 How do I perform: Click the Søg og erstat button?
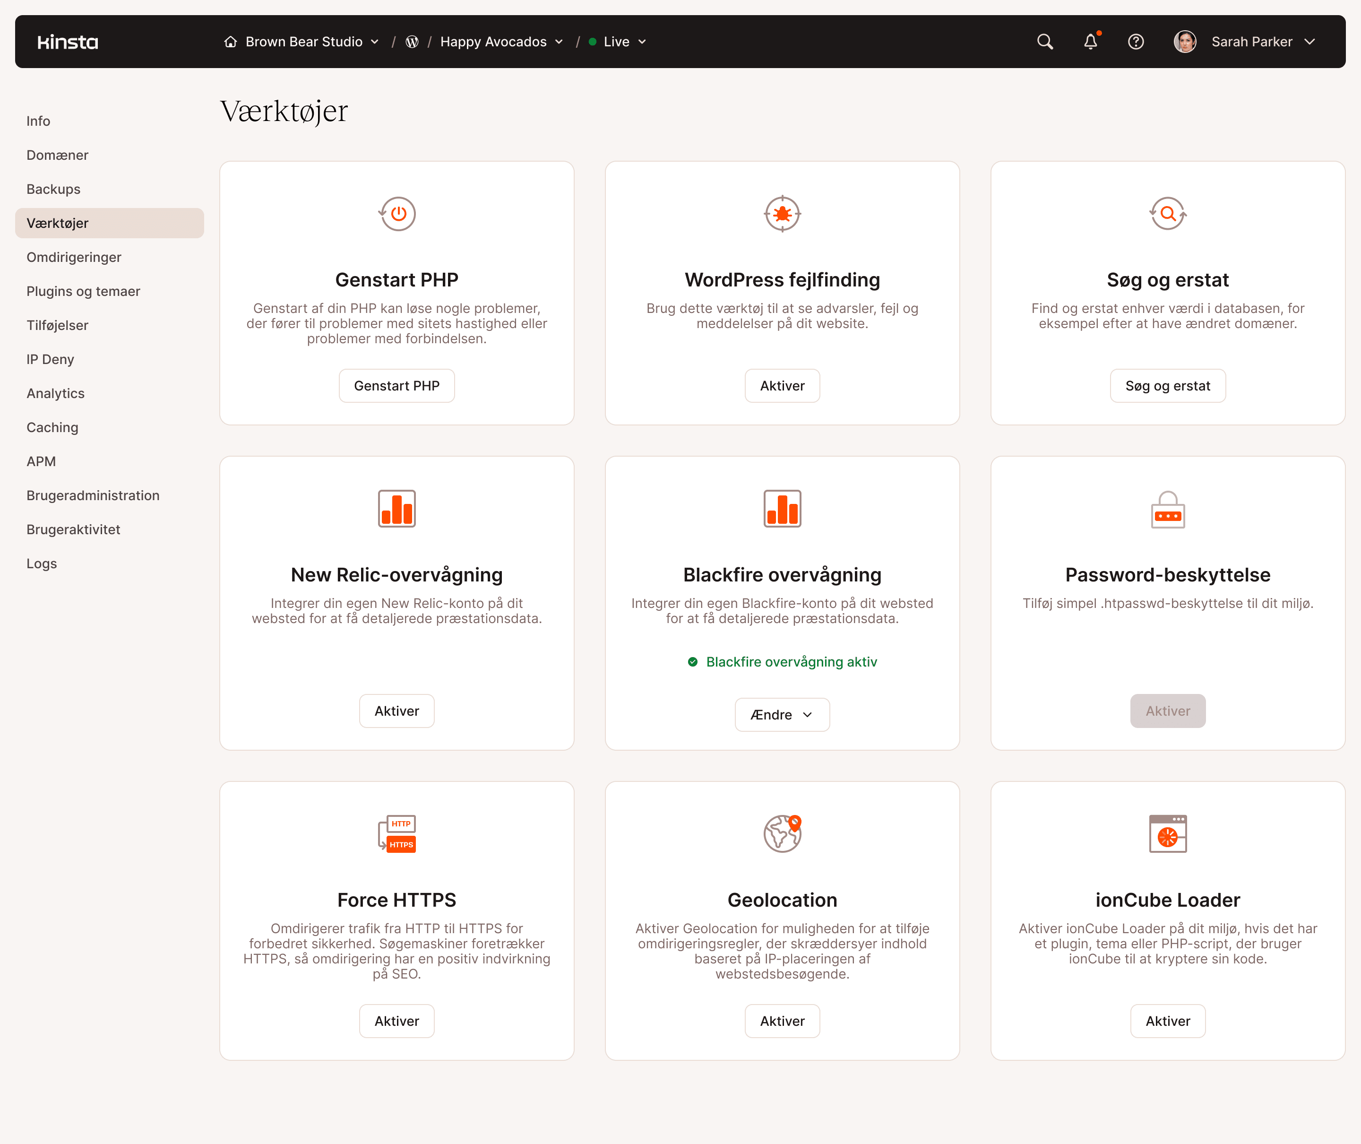click(x=1167, y=385)
